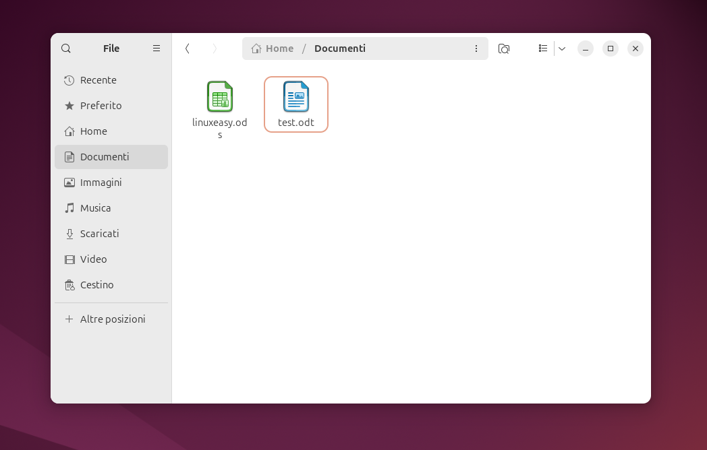Click Documenti in the path bar
The height and width of the screenshot is (450, 707).
(340, 49)
